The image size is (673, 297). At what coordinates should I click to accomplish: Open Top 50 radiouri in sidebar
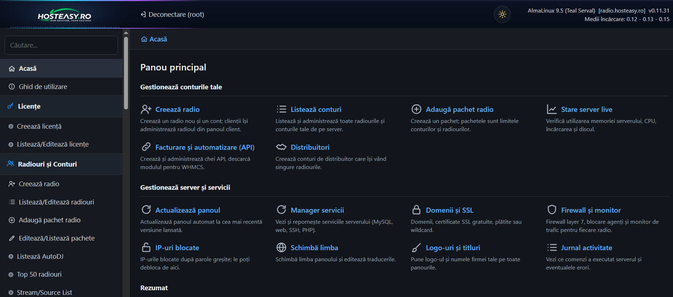(x=61, y=274)
